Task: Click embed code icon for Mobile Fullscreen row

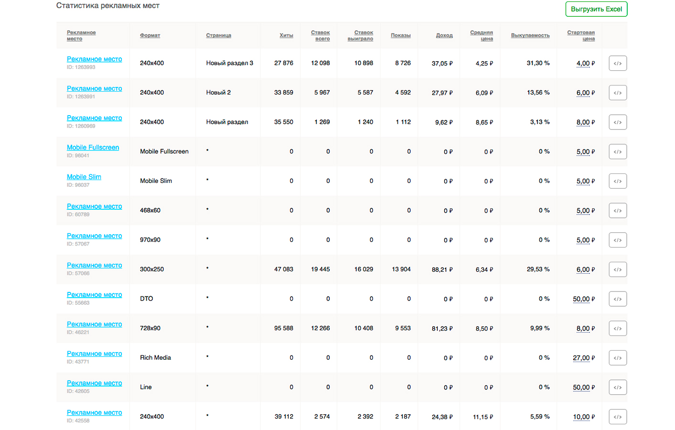Action: coord(618,151)
